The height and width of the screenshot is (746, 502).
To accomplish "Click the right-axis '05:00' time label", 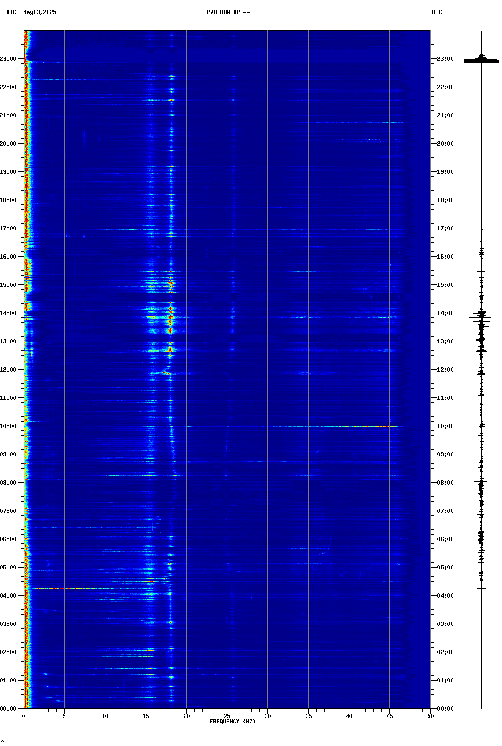I will click(445, 568).
